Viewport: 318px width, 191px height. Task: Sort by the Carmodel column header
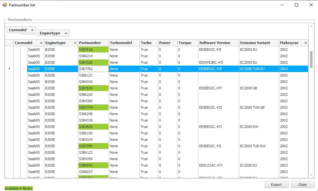click(29, 43)
